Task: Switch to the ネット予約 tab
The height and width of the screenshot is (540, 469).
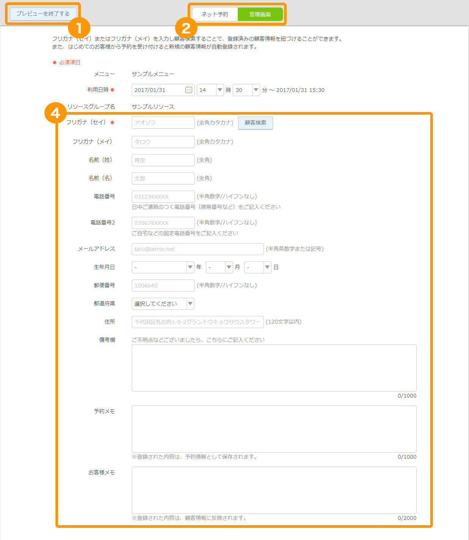Action: pyautogui.click(x=215, y=14)
